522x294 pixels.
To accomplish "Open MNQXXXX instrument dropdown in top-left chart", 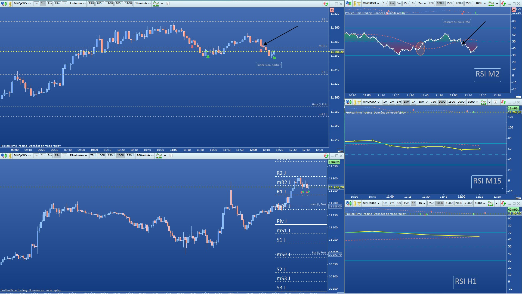I will tap(22, 4).
